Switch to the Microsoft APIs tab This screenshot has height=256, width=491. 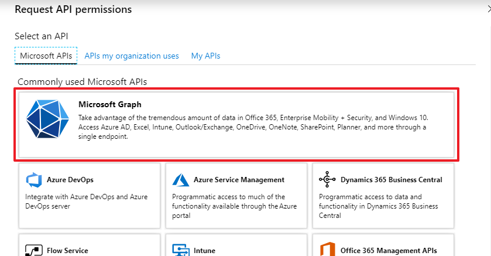point(46,56)
